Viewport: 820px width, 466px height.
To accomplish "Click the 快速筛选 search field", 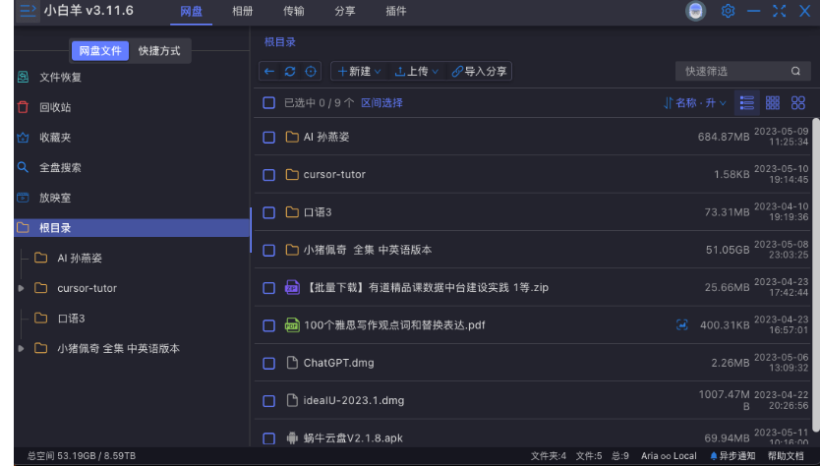I will (734, 72).
